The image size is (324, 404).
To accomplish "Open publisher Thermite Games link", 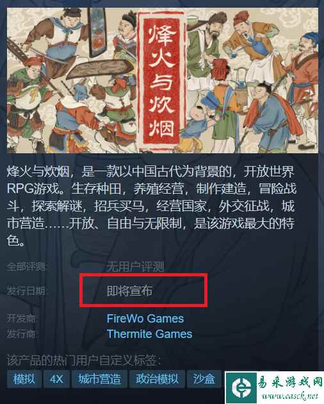I will pyautogui.click(x=150, y=334).
